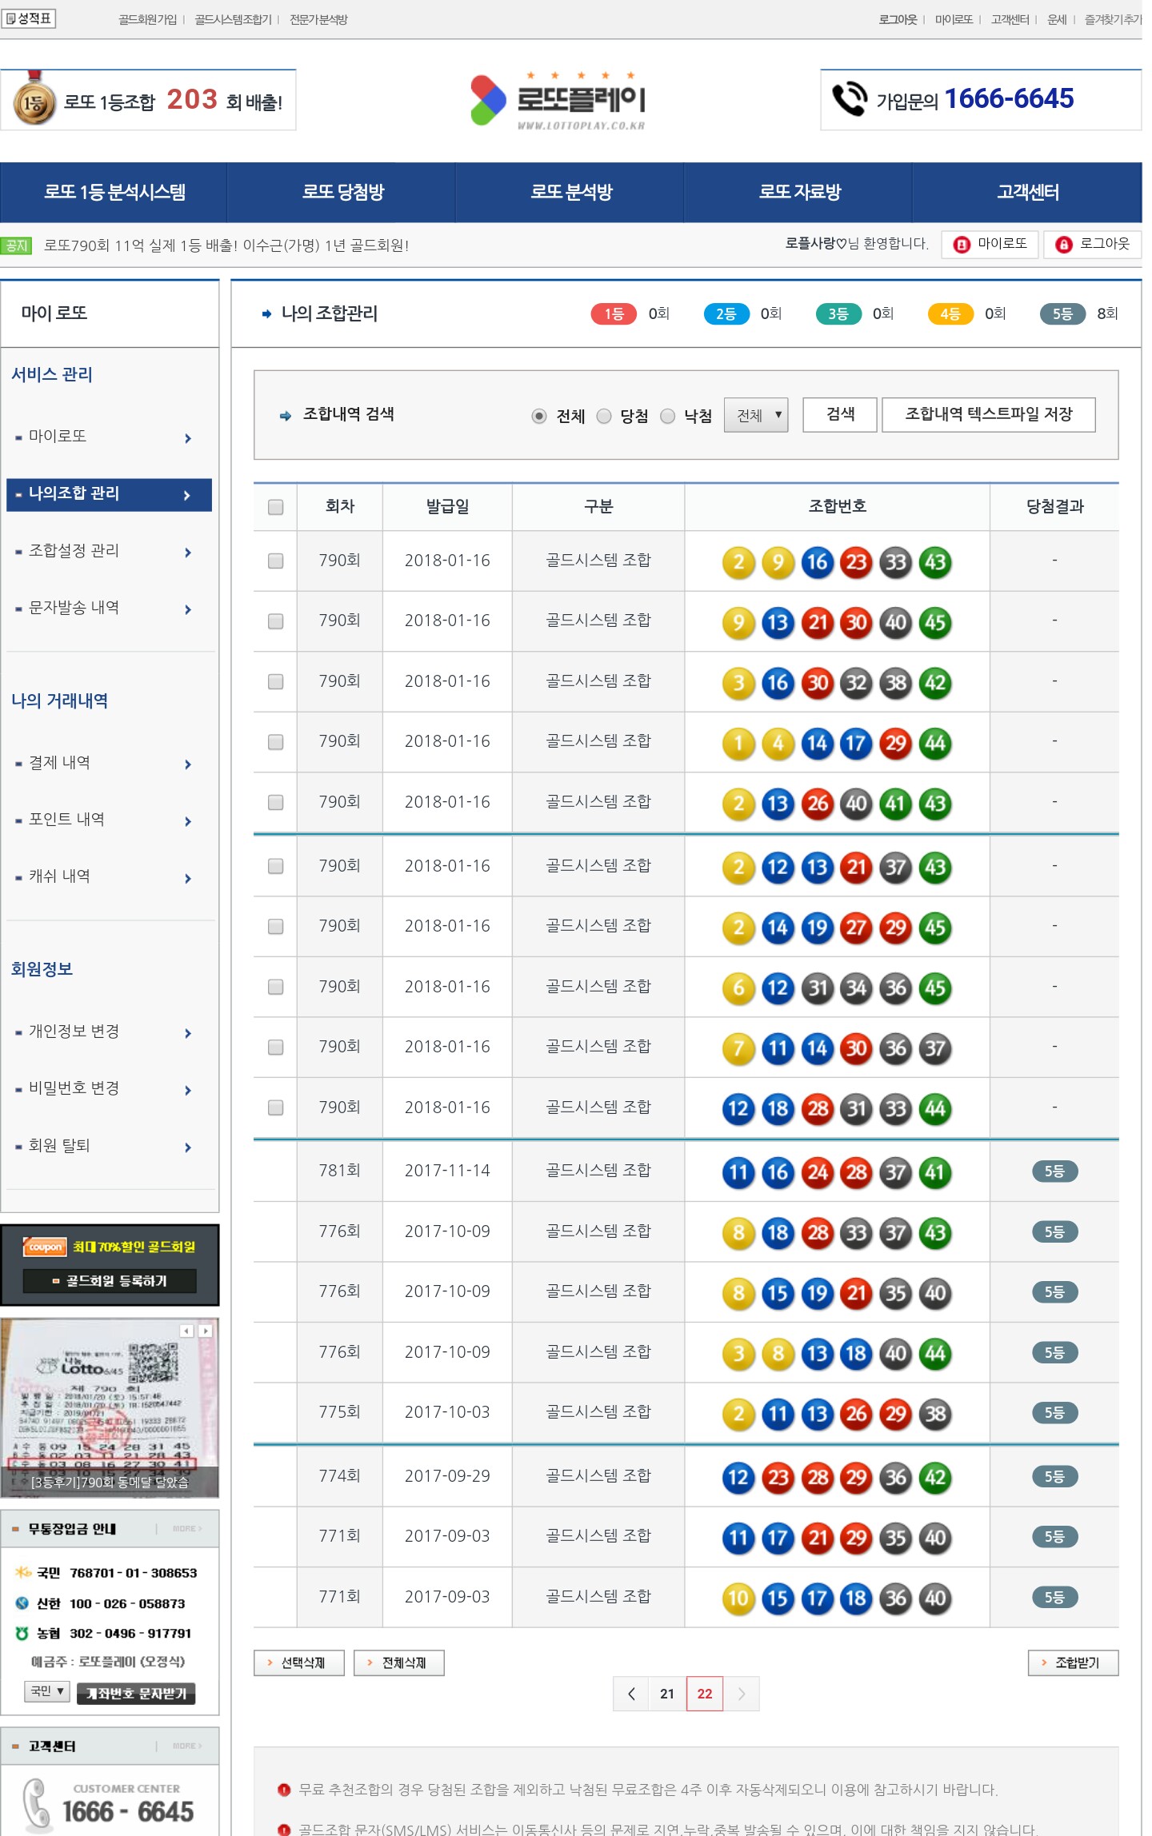Click next arrow on lottery ticket slideshow
This screenshot has height=1836, width=1152.
(x=206, y=1331)
